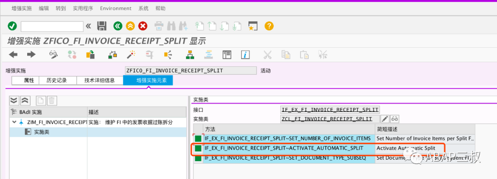Open the 增强实施 menu
Screen dimensions: 497x179
(x=22, y=9)
